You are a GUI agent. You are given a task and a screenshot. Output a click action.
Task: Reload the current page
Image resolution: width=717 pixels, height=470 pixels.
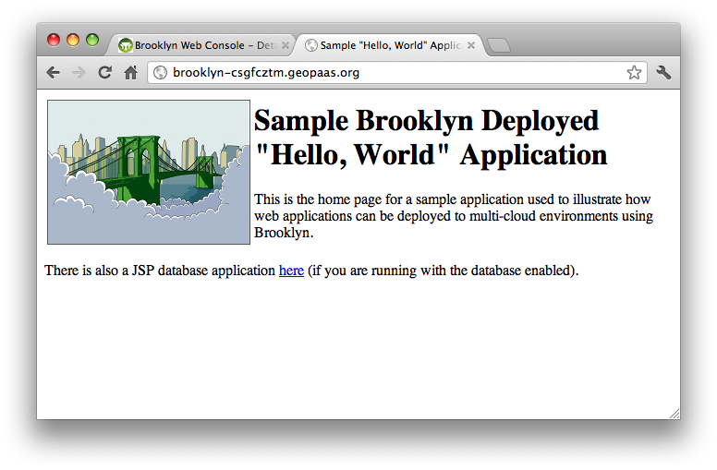(x=105, y=73)
